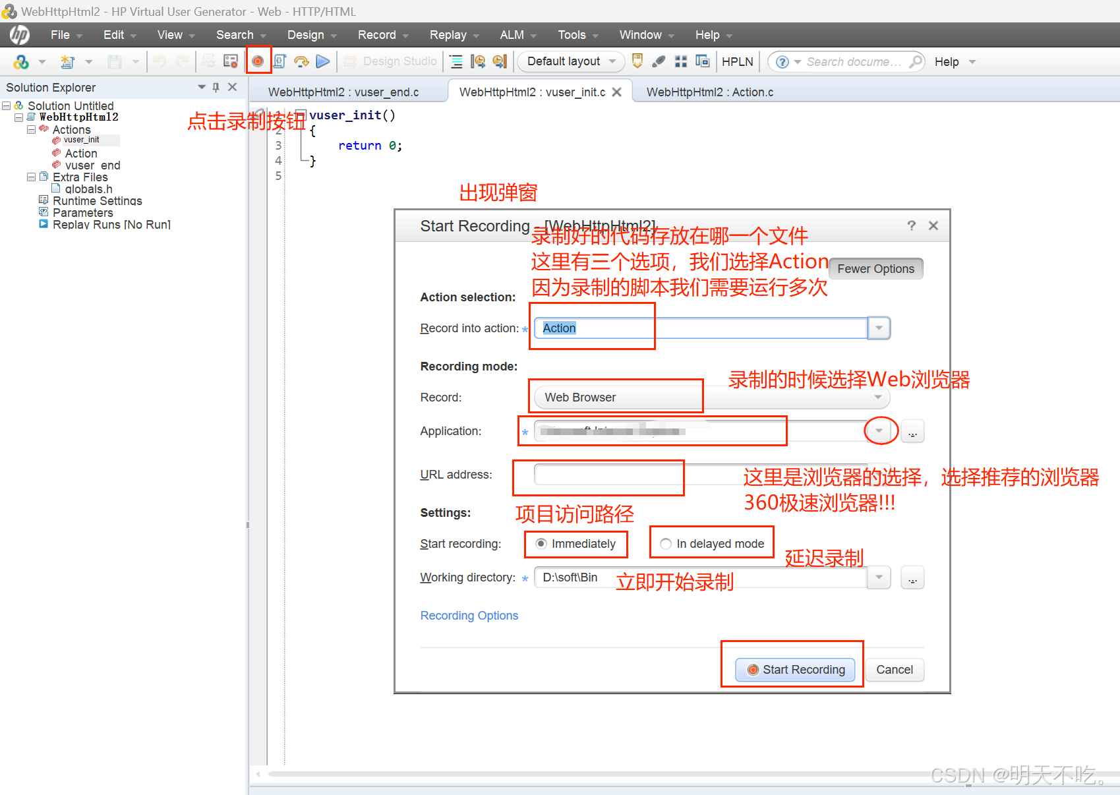Pin the Solution Explorer panel
The image size is (1120, 795).
click(216, 87)
